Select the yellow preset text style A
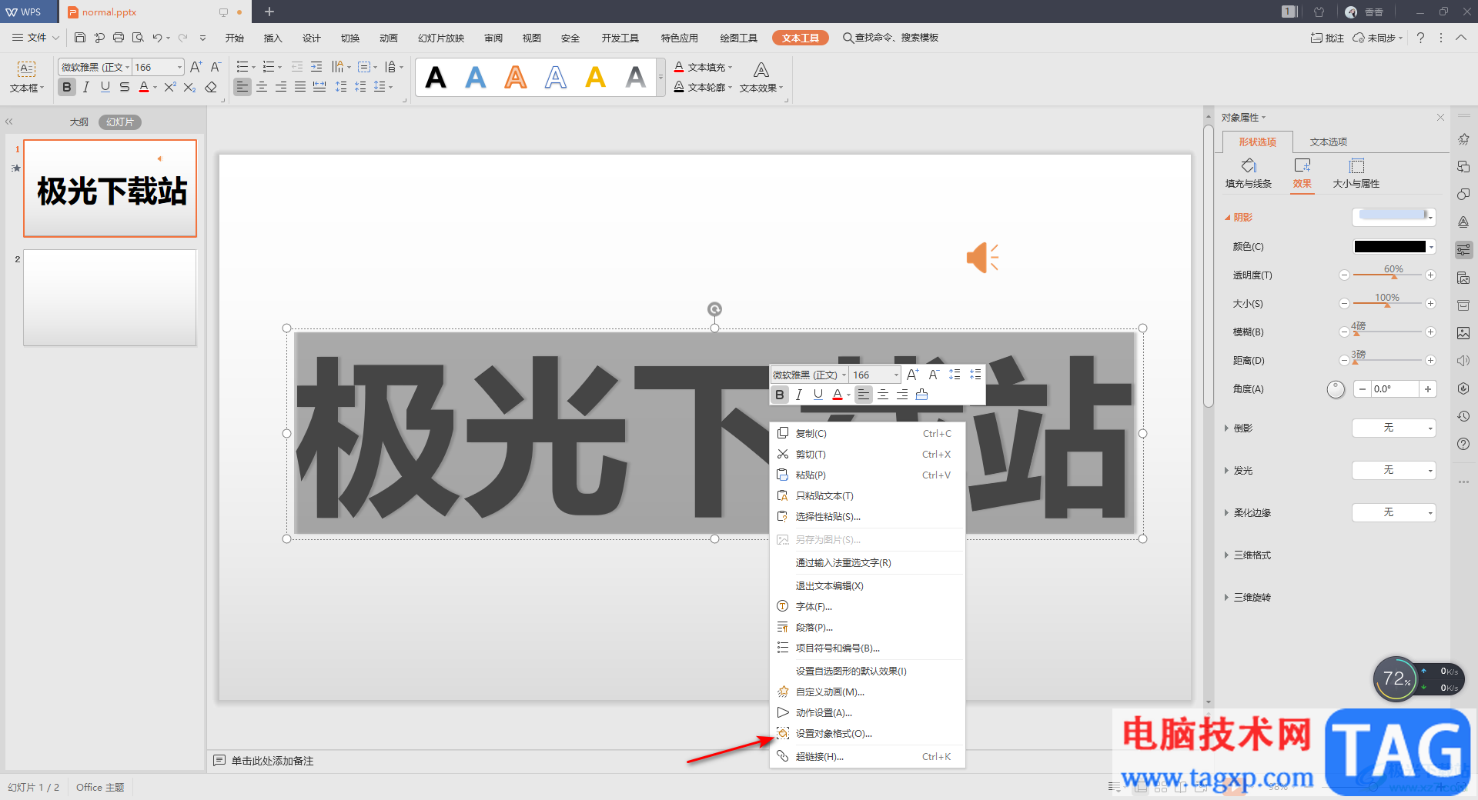This screenshot has width=1478, height=800. coord(596,77)
